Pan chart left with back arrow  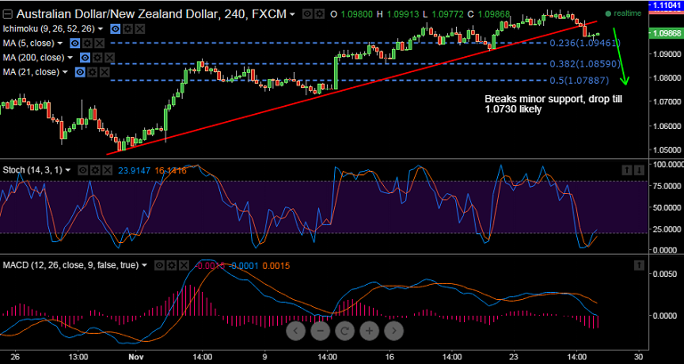[x=296, y=330]
